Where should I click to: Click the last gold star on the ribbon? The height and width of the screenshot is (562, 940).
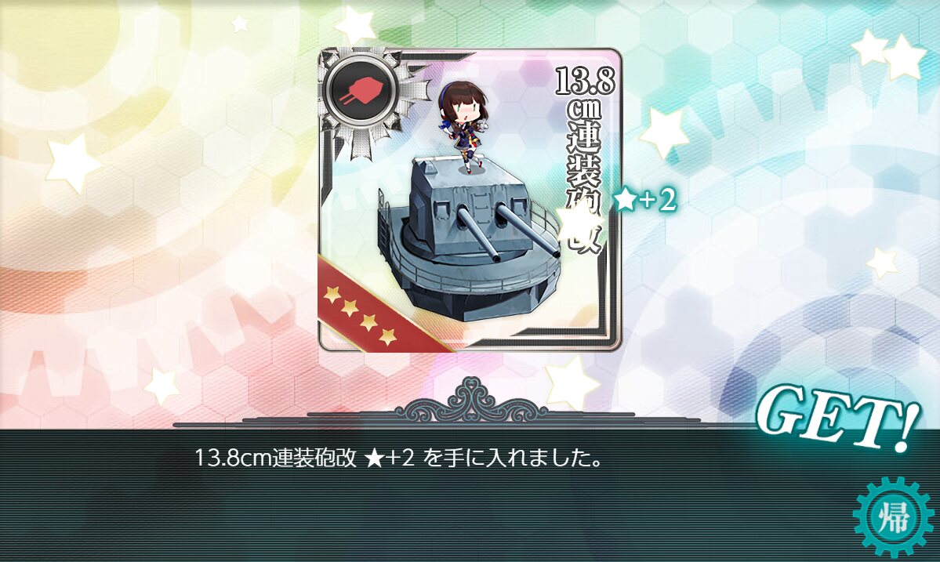388,336
